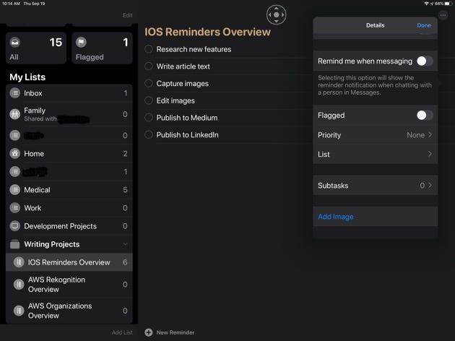Click the Inbox list icon
The width and height of the screenshot is (455, 341).
[x=14, y=93]
